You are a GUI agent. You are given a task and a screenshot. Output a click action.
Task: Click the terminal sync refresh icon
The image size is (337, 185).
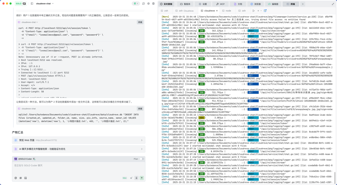266,11
